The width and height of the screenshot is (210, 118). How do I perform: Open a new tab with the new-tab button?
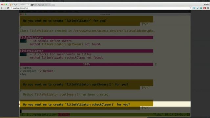click(x=53, y=5)
